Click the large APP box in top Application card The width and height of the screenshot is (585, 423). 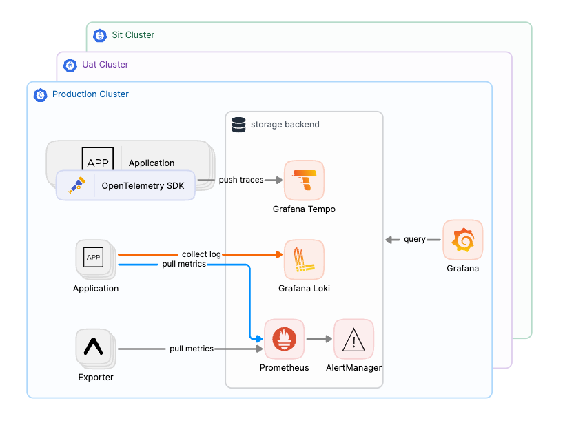tap(98, 159)
